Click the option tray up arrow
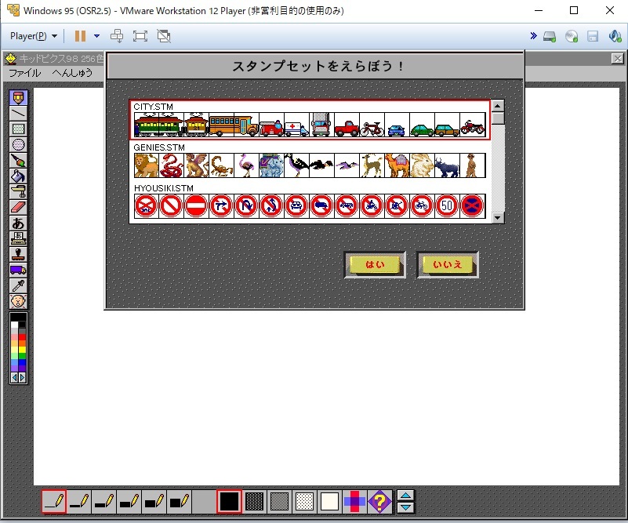 click(x=405, y=496)
